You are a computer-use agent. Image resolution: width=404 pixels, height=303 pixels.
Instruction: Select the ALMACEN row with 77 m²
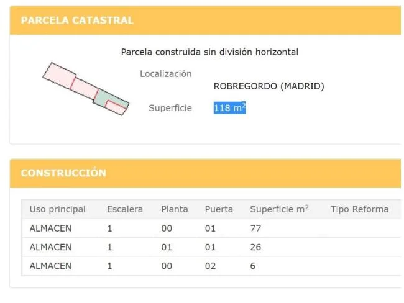211,228
